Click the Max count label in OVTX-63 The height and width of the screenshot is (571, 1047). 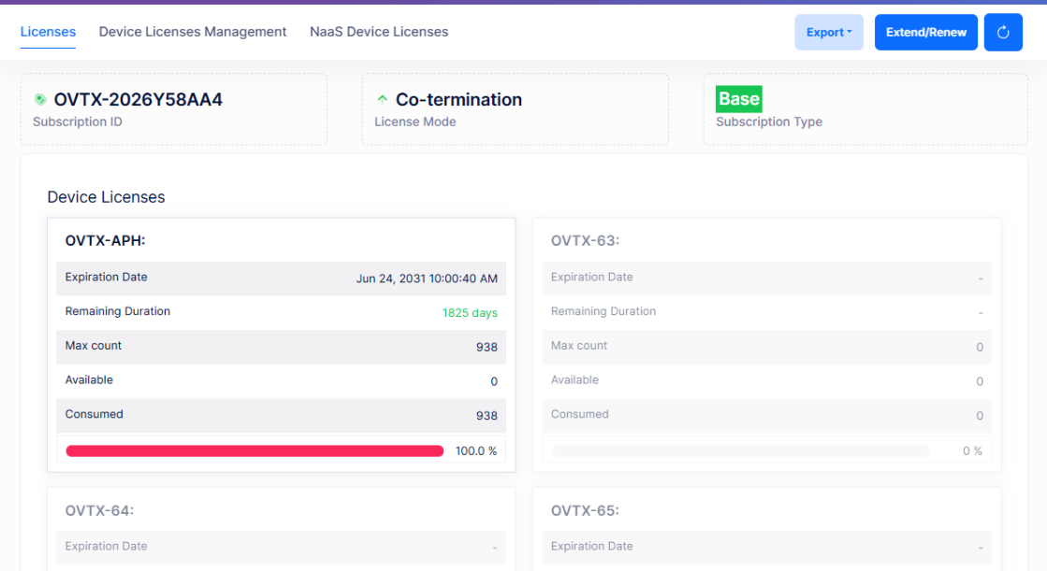[579, 346]
